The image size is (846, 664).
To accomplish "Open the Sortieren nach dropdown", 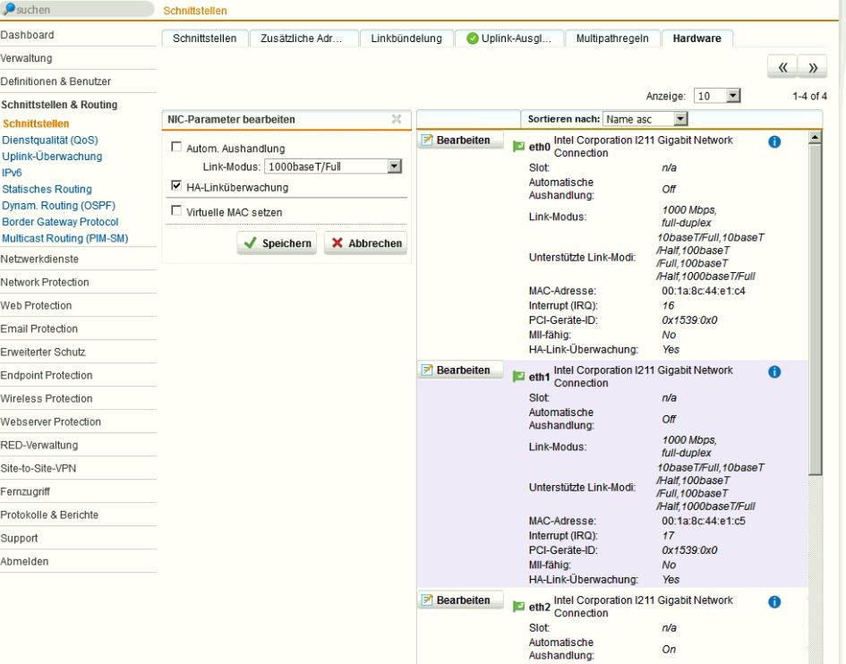I will [x=645, y=119].
